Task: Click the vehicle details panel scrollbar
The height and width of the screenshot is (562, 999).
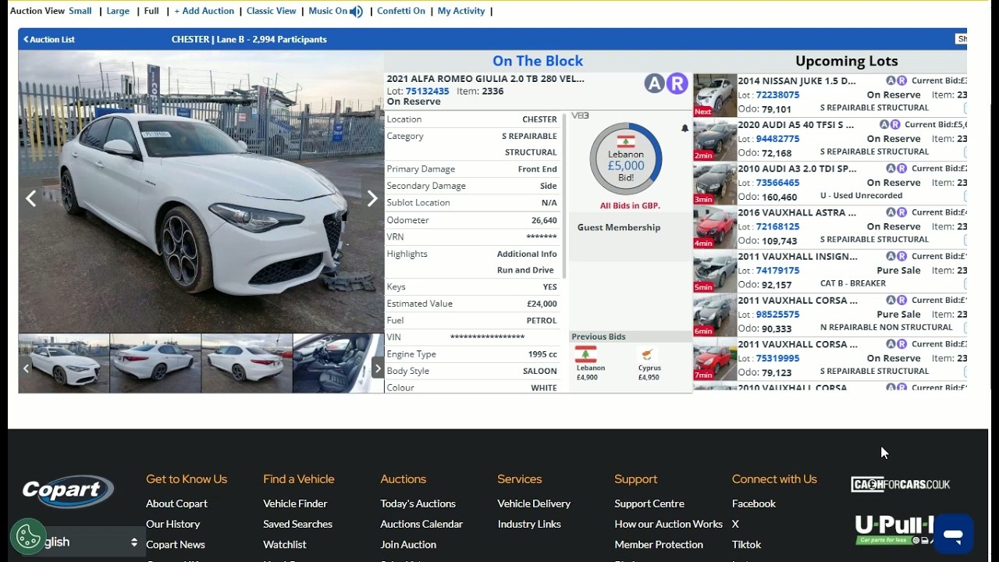Action: click(x=563, y=197)
